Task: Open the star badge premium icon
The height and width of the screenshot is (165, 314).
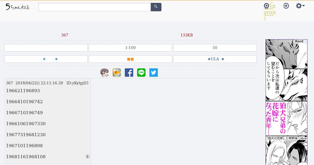Action: 266,6
